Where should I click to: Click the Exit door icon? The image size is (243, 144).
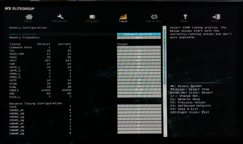pyautogui.click(x=215, y=17)
